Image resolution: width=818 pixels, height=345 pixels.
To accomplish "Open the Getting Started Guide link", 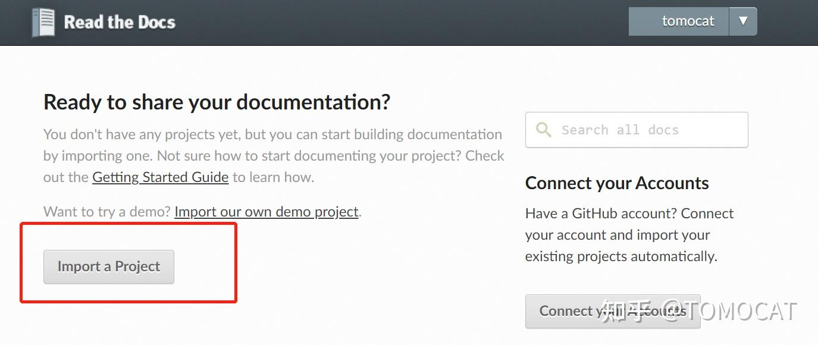I will (x=161, y=177).
